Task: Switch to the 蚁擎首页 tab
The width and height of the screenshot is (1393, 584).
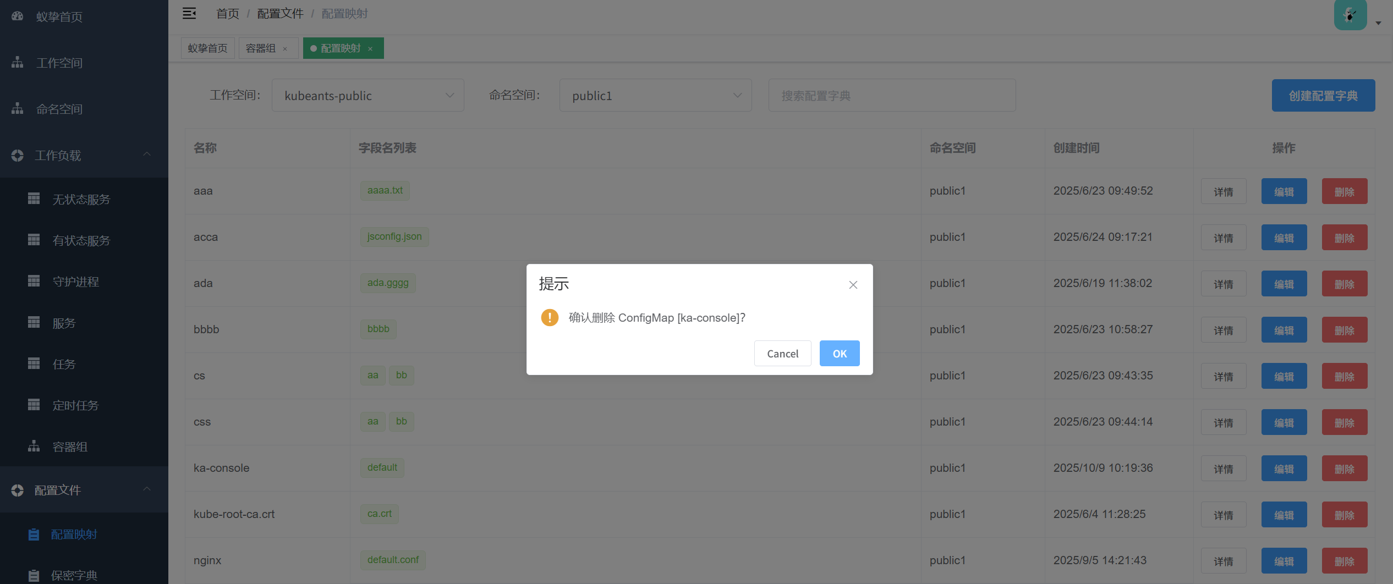Action: point(207,48)
